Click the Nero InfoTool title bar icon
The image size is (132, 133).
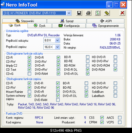coord(3,5)
